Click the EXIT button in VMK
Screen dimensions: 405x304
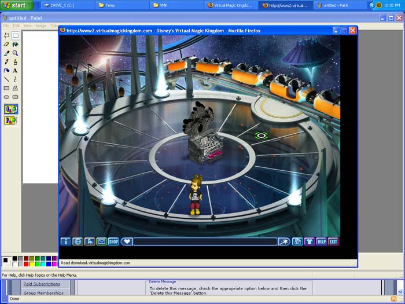click(x=333, y=241)
